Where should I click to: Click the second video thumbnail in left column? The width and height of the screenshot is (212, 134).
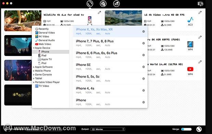(18, 45)
